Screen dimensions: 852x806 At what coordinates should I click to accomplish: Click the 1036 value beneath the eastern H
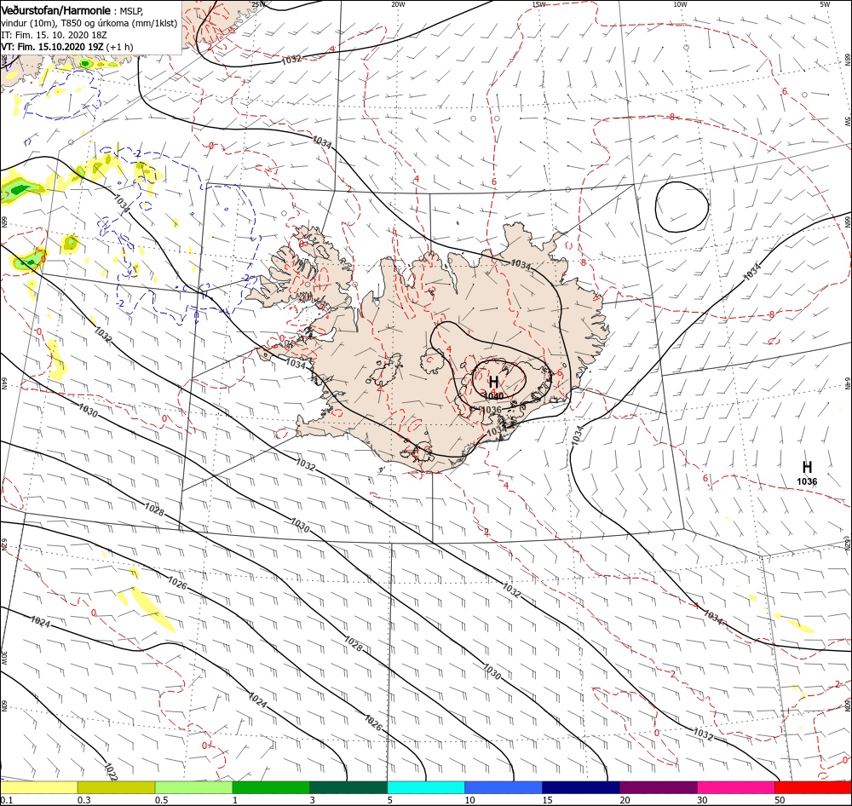(807, 481)
